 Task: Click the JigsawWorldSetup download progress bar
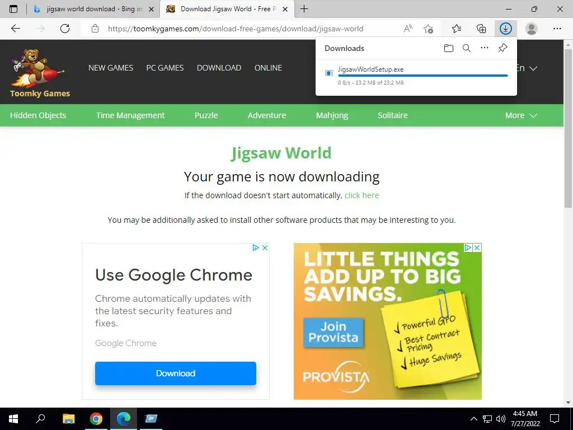[x=423, y=76]
